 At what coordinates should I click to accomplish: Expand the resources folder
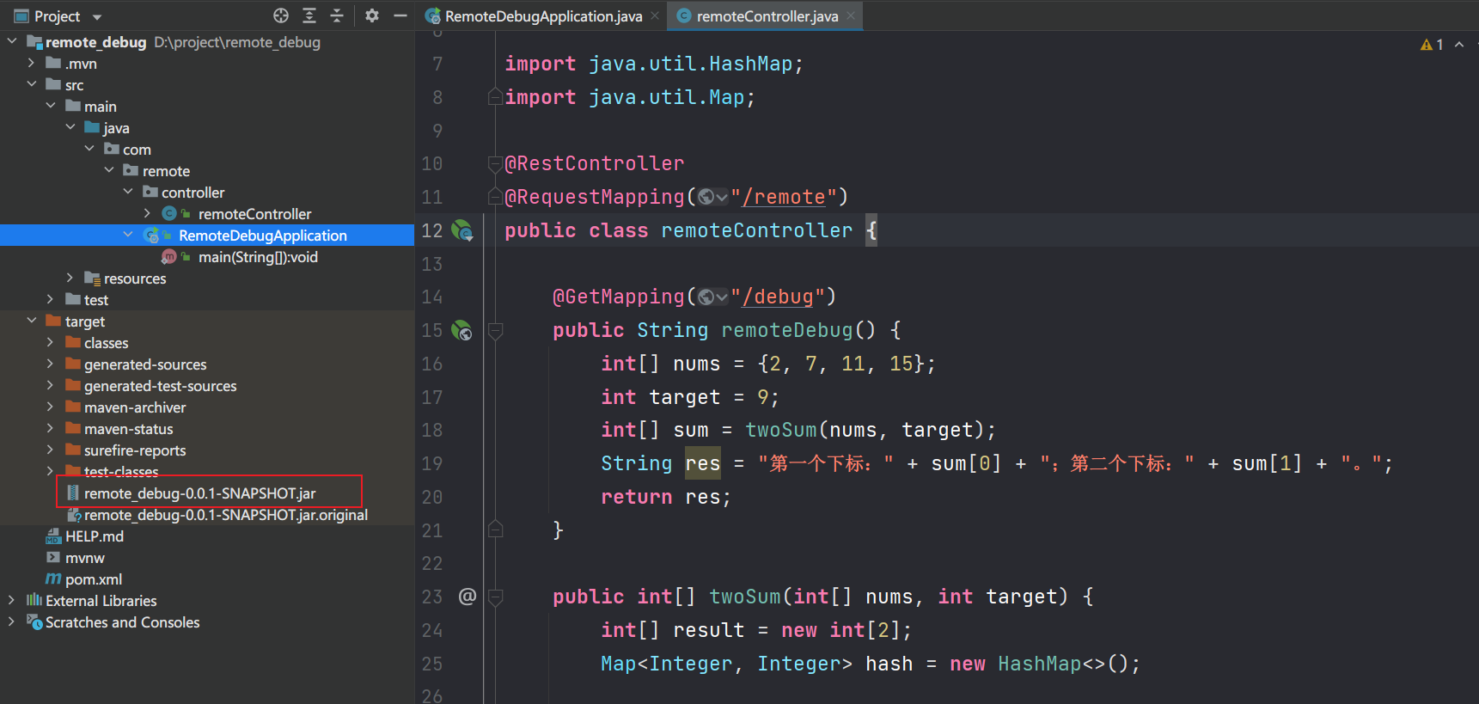(x=70, y=278)
